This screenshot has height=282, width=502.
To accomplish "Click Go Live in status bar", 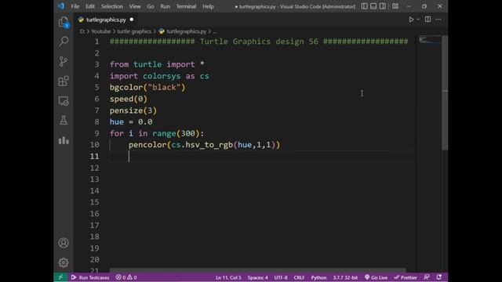I will point(376,277).
